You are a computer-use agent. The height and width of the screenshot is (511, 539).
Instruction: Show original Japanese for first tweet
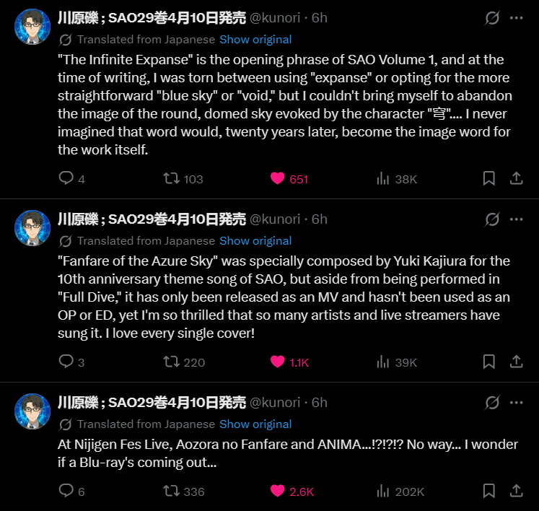[x=255, y=40]
